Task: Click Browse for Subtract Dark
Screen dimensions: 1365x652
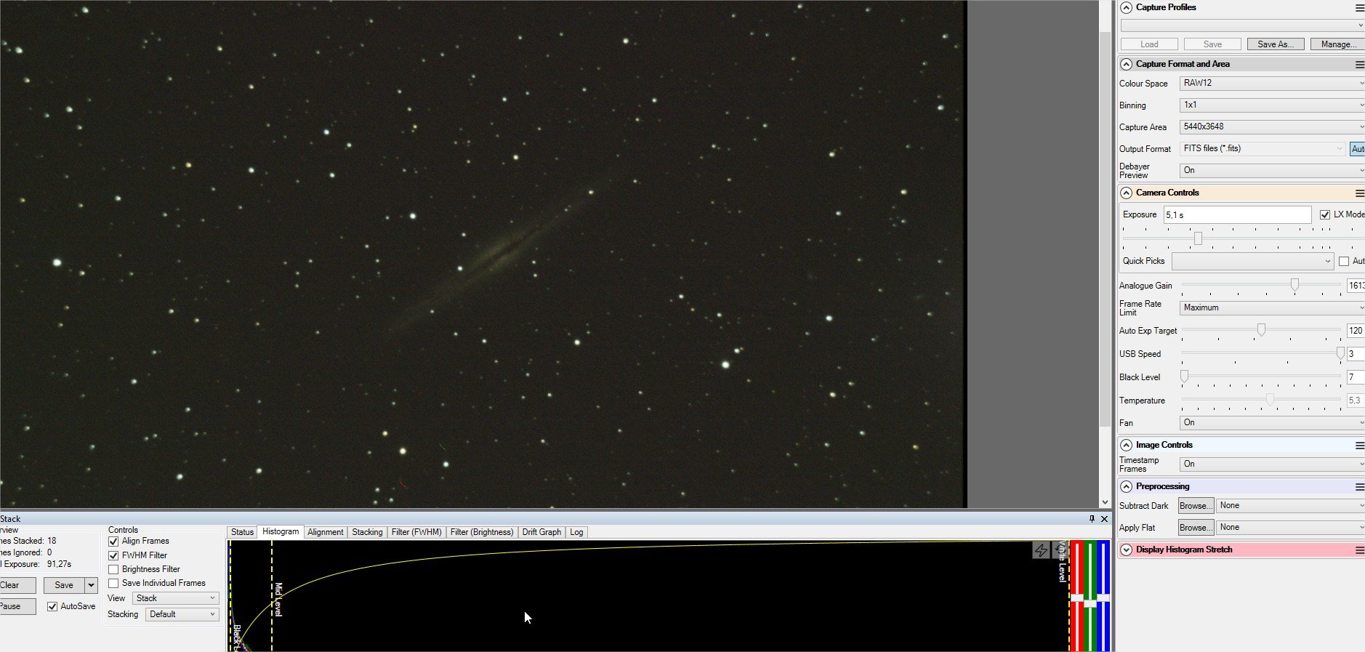Action: [x=1196, y=506]
